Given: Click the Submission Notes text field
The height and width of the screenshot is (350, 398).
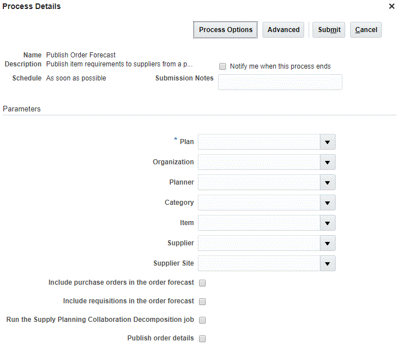Looking at the screenshot, I should pyautogui.click(x=280, y=82).
